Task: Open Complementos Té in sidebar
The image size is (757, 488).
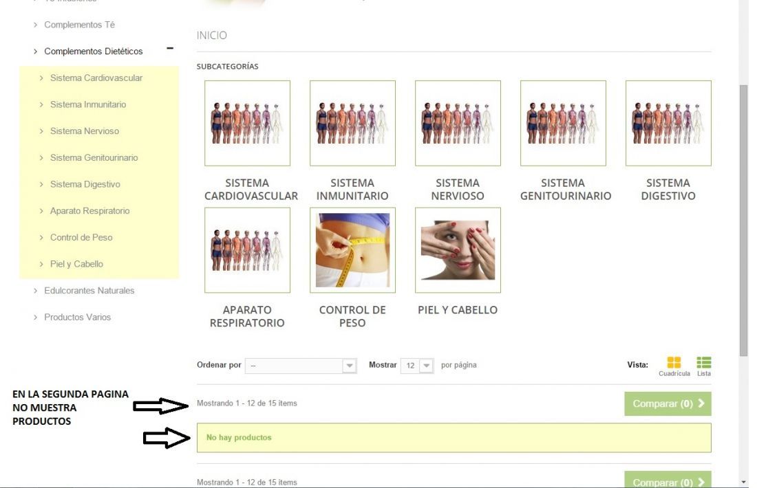Action: coord(79,25)
